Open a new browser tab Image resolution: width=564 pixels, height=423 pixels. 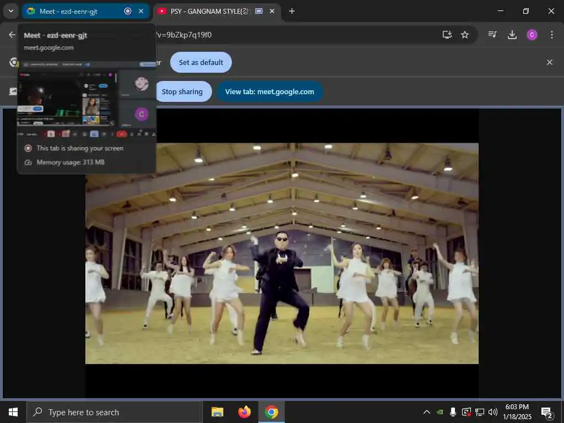pyautogui.click(x=292, y=11)
